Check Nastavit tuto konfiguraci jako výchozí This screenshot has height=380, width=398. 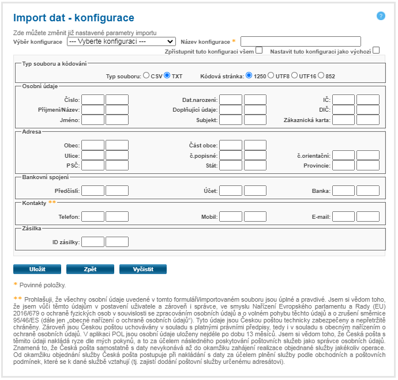coord(376,50)
